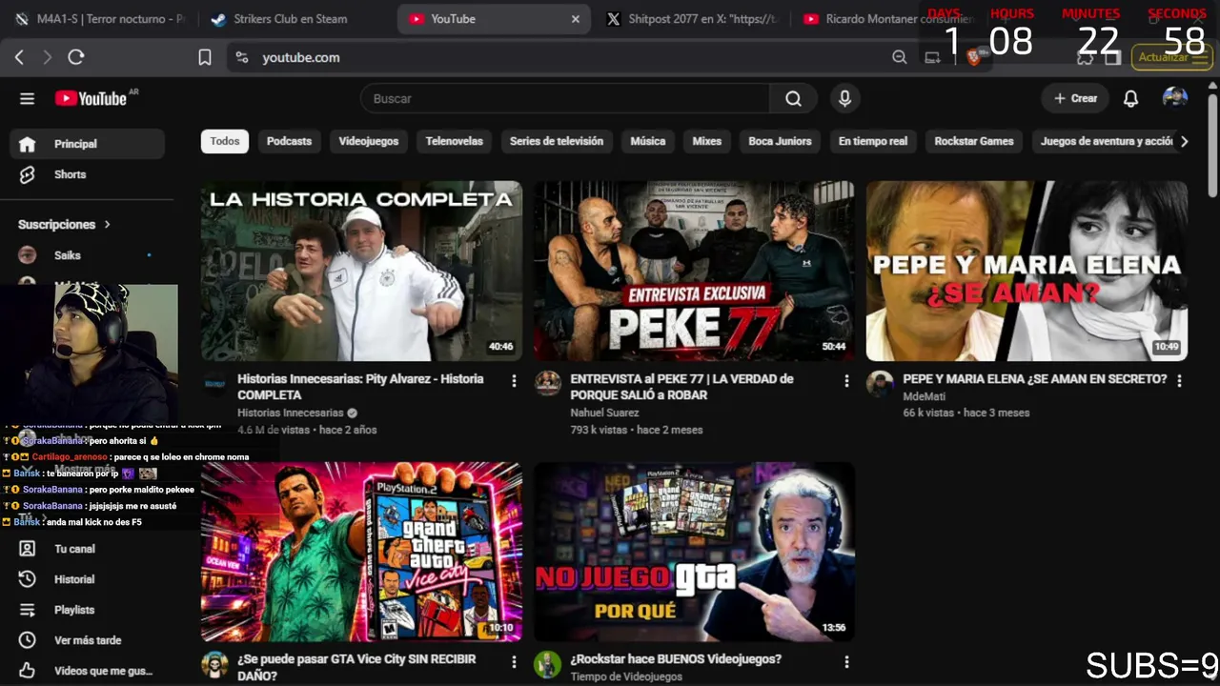Filter by En tiempo real chip
1220x686 pixels.
[x=873, y=141]
